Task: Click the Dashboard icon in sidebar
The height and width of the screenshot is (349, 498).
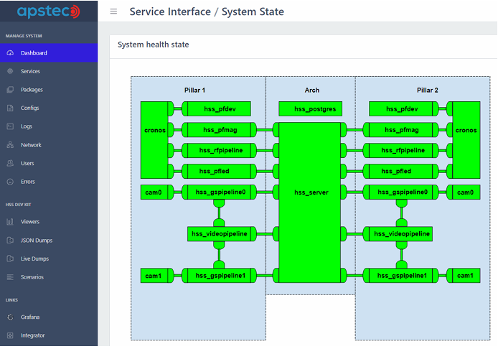Action: [x=10, y=53]
